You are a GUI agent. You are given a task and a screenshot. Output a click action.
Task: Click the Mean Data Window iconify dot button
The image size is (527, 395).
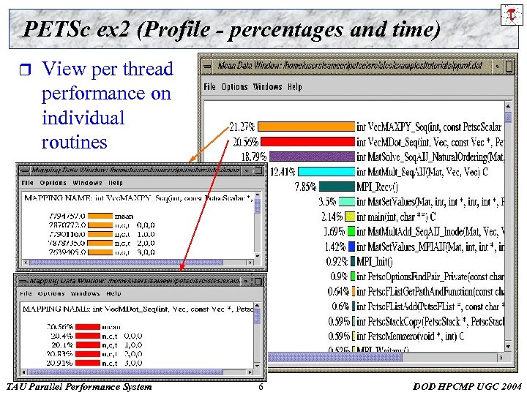(498, 66)
